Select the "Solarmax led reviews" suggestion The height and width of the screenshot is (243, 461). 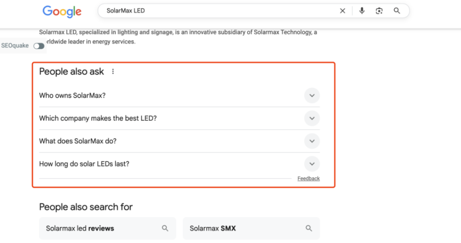coord(80,228)
